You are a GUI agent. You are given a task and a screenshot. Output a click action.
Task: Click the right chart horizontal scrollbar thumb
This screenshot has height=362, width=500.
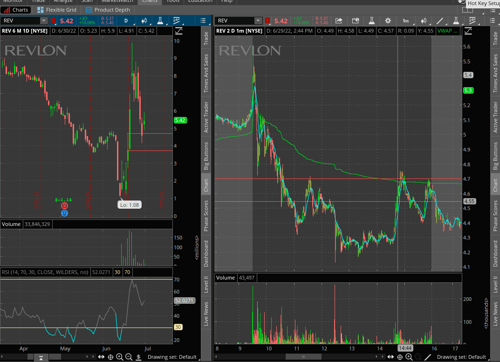click(x=303, y=356)
